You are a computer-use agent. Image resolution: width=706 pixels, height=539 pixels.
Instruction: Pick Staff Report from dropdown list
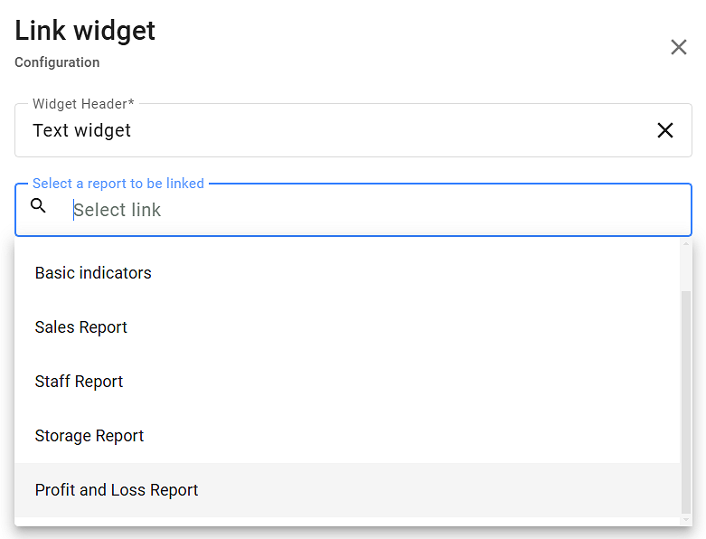coord(80,382)
